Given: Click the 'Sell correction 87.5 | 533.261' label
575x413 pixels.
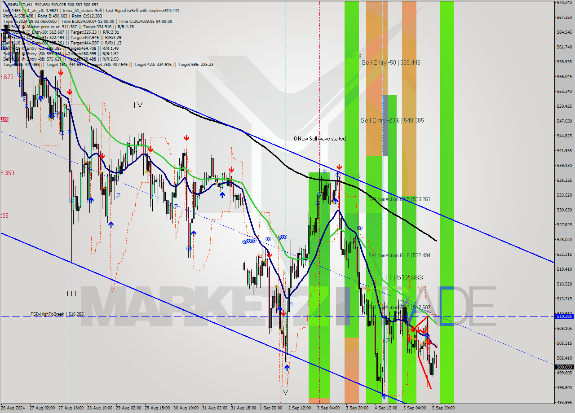Looking at the screenshot, I should [x=399, y=199].
